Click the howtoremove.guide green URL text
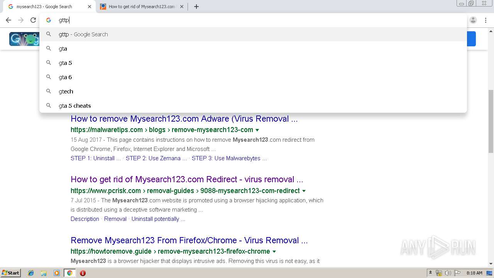 click(x=170, y=251)
